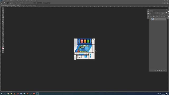Select the Pen tool

click(3, 35)
